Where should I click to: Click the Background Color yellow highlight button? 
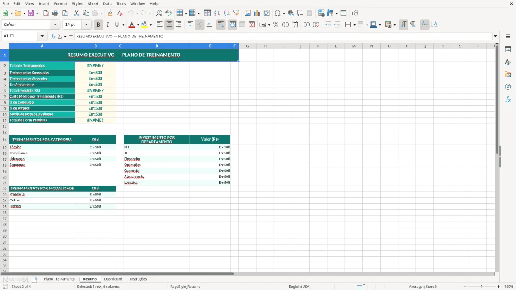click(x=144, y=25)
